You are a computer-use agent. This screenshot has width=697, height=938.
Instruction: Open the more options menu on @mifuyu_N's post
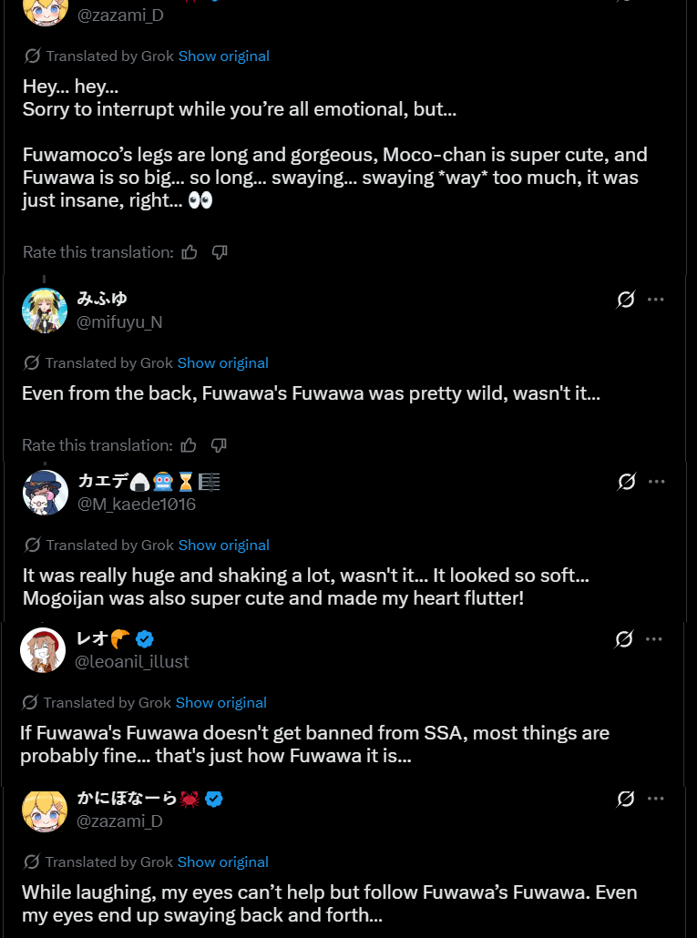click(656, 299)
